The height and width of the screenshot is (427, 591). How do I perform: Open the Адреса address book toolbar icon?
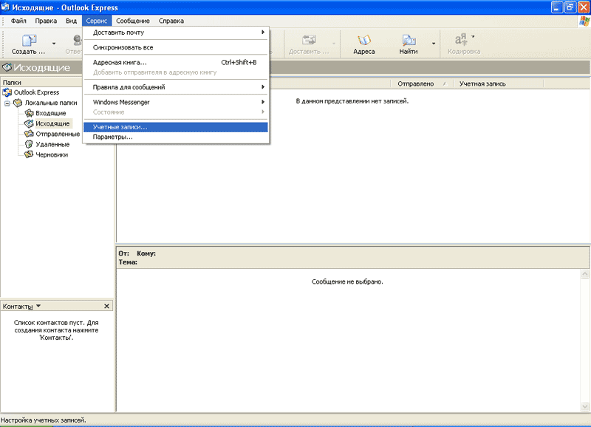pos(364,41)
